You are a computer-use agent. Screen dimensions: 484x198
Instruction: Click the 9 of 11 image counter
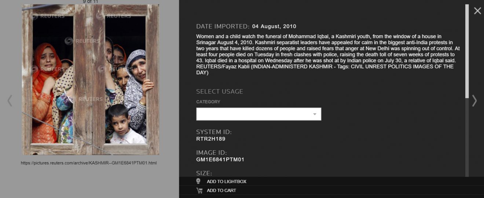90,1
